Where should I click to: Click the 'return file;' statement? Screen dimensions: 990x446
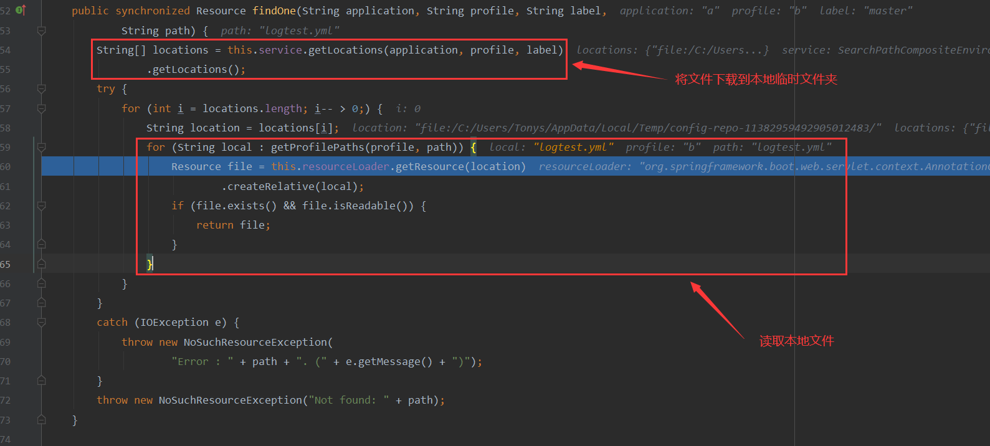234,225
